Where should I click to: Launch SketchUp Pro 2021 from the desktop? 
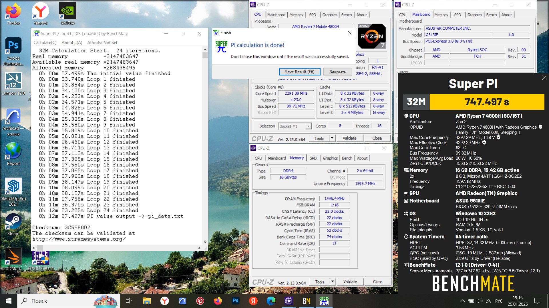[13, 192]
